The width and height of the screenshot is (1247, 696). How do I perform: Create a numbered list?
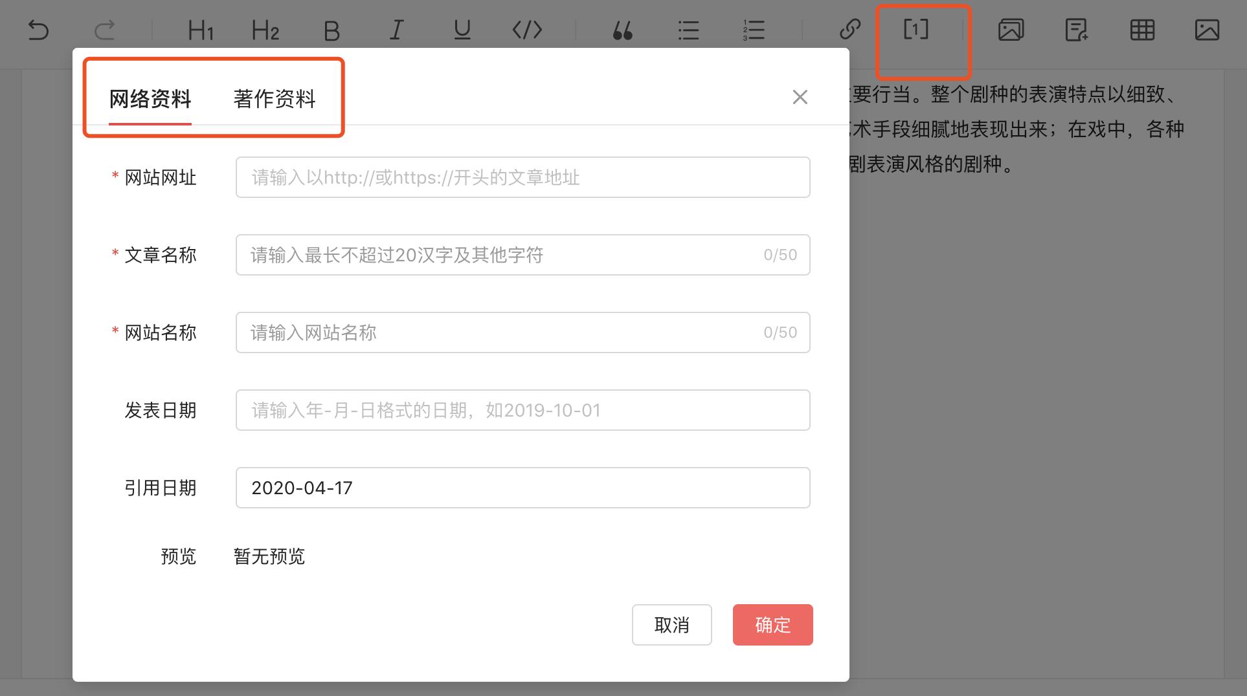tap(754, 30)
